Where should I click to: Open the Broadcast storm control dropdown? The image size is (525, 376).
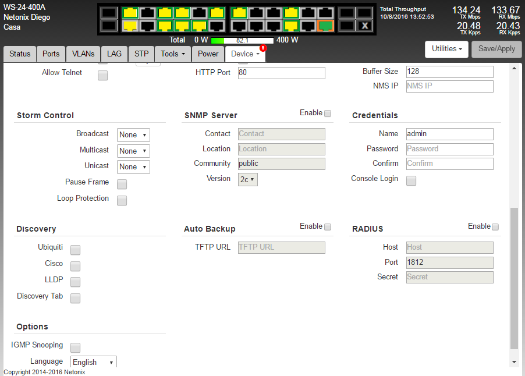pyautogui.click(x=133, y=135)
